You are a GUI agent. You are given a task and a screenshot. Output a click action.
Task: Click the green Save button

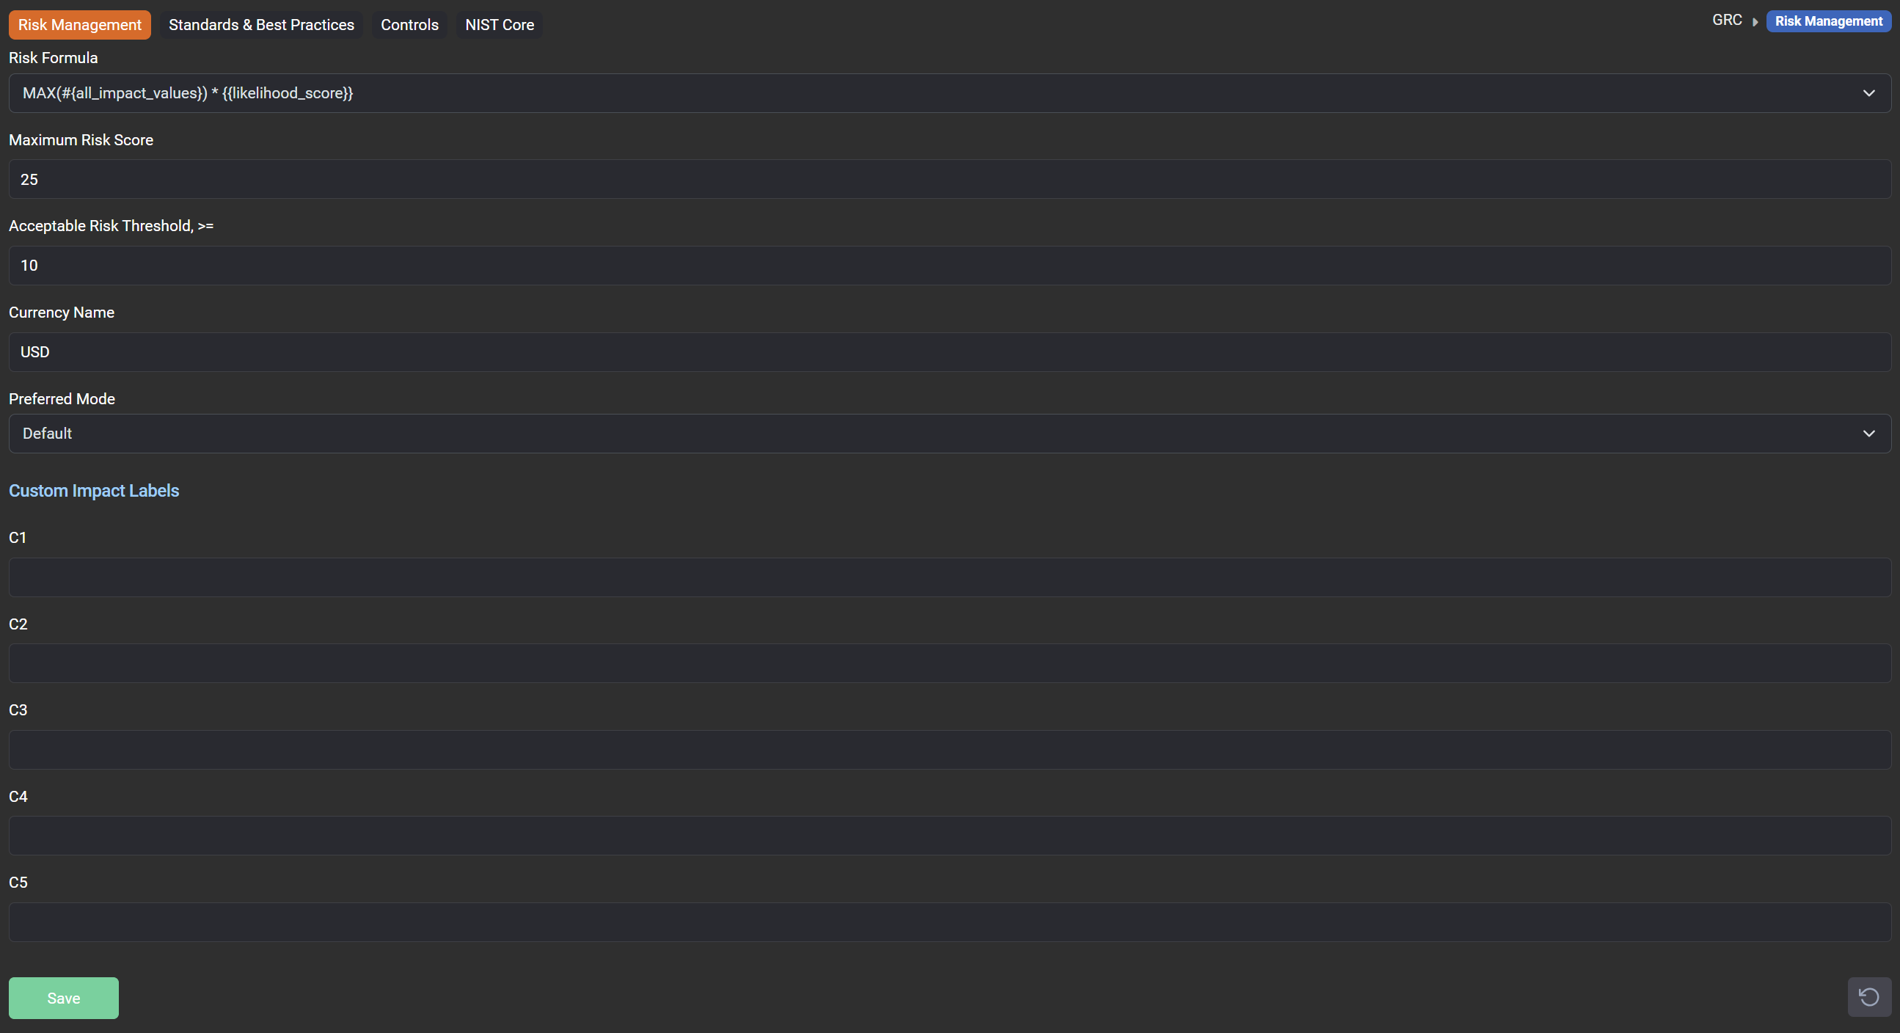pos(63,998)
